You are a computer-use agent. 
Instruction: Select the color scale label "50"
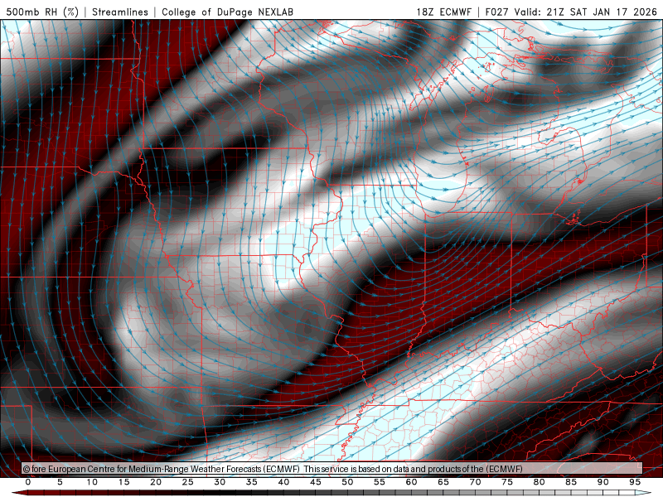pyautogui.click(x=347, y=482)
